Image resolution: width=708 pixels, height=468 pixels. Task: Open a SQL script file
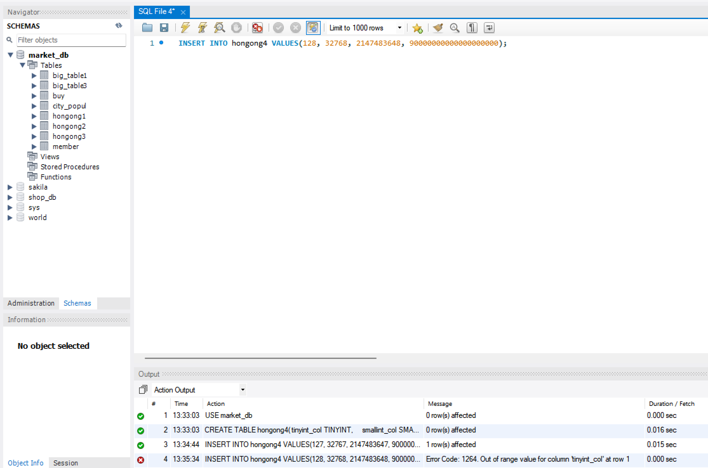click(x=147, y=28)
